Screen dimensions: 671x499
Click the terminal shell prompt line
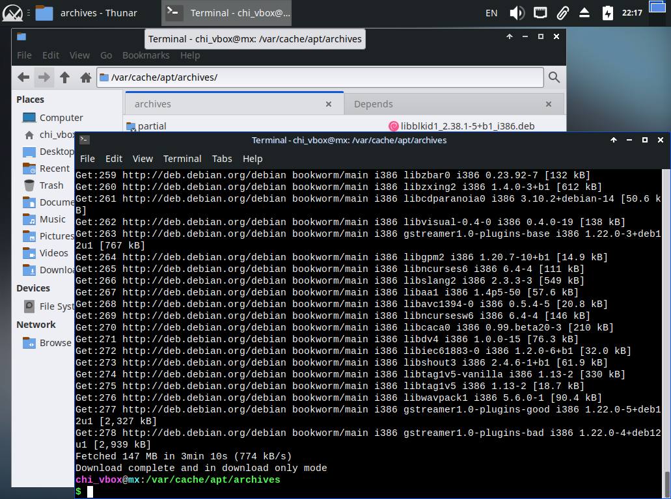(85, 492)
